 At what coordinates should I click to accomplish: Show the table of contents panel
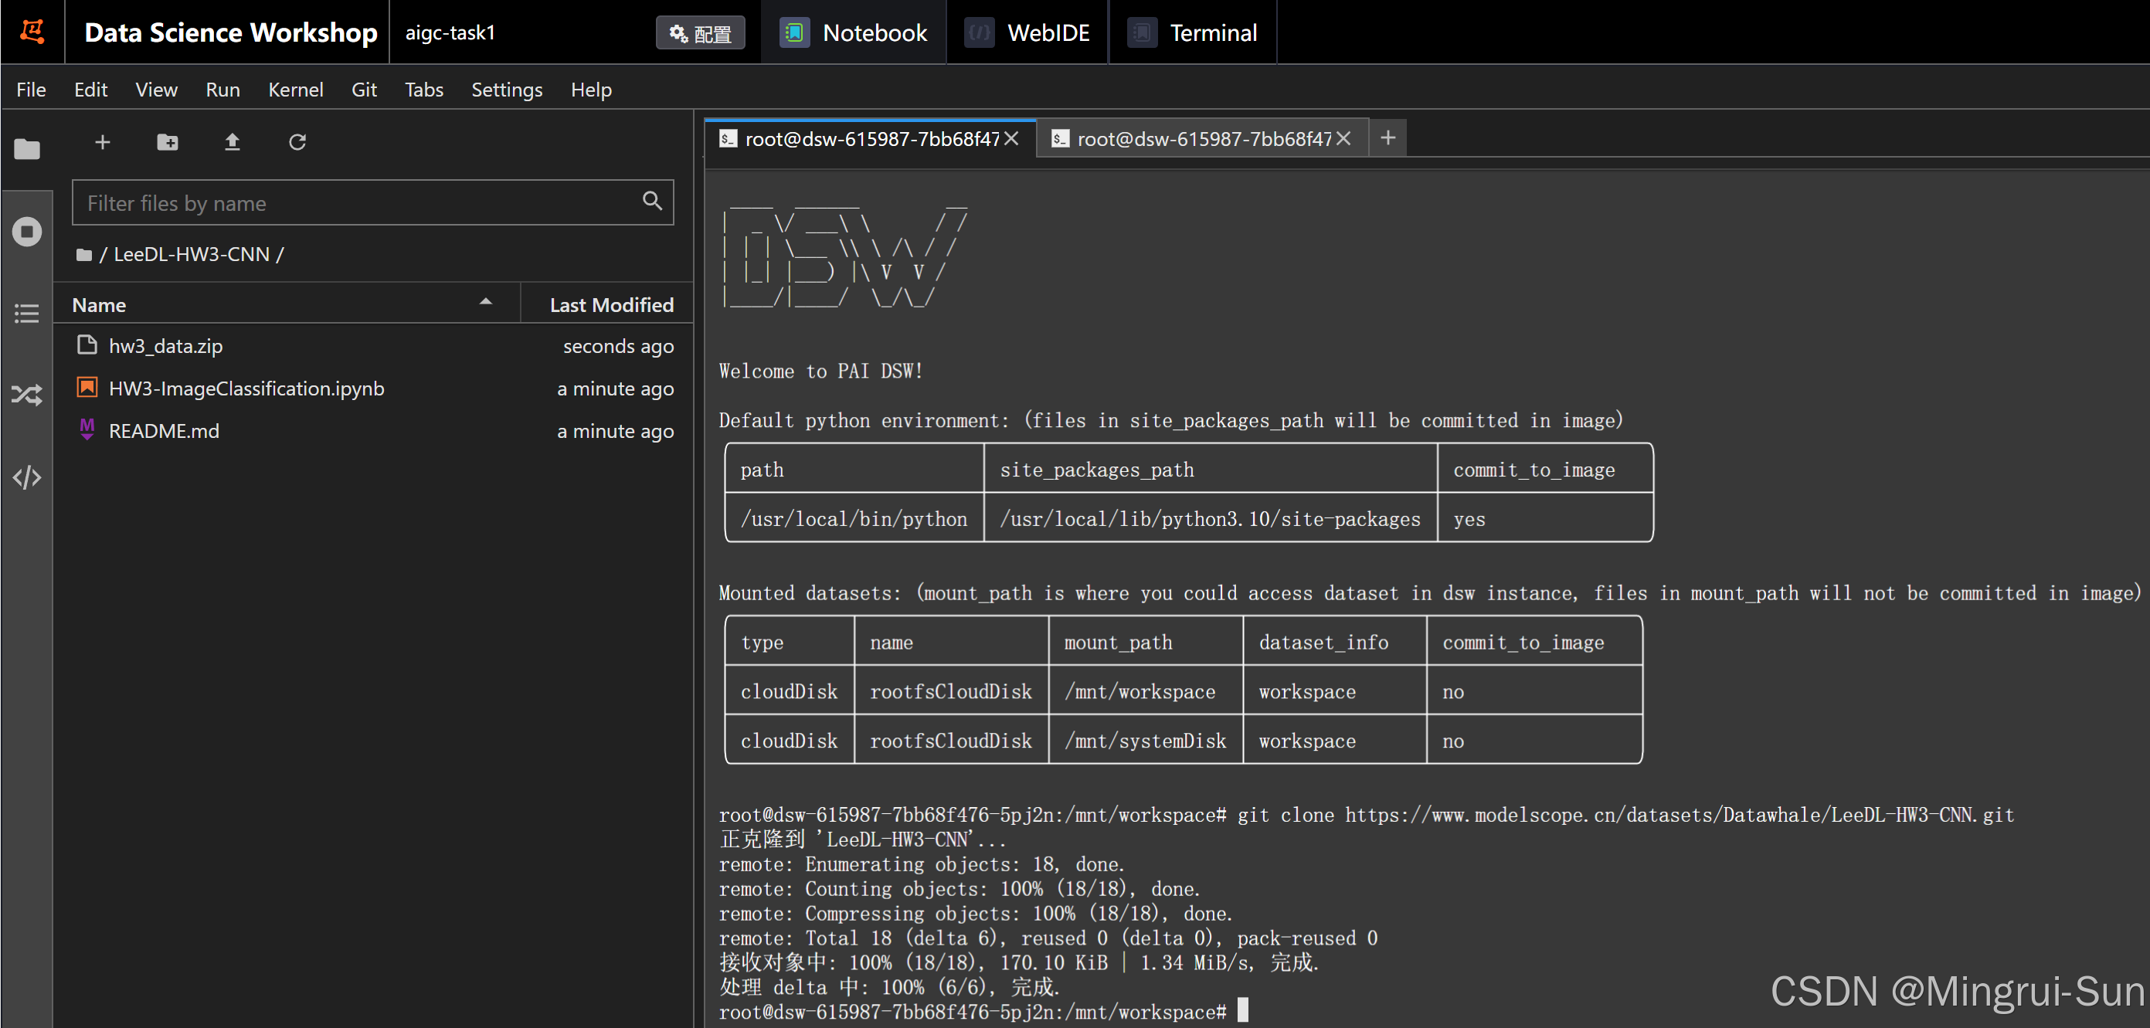click(x=27, y=313)
